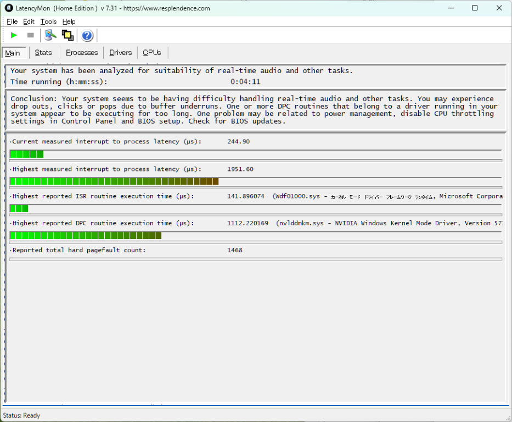The width and height of the screenshot is (512, 422).
Task: Maximize the LatencyMon window
Action: [x=475, y=8]
